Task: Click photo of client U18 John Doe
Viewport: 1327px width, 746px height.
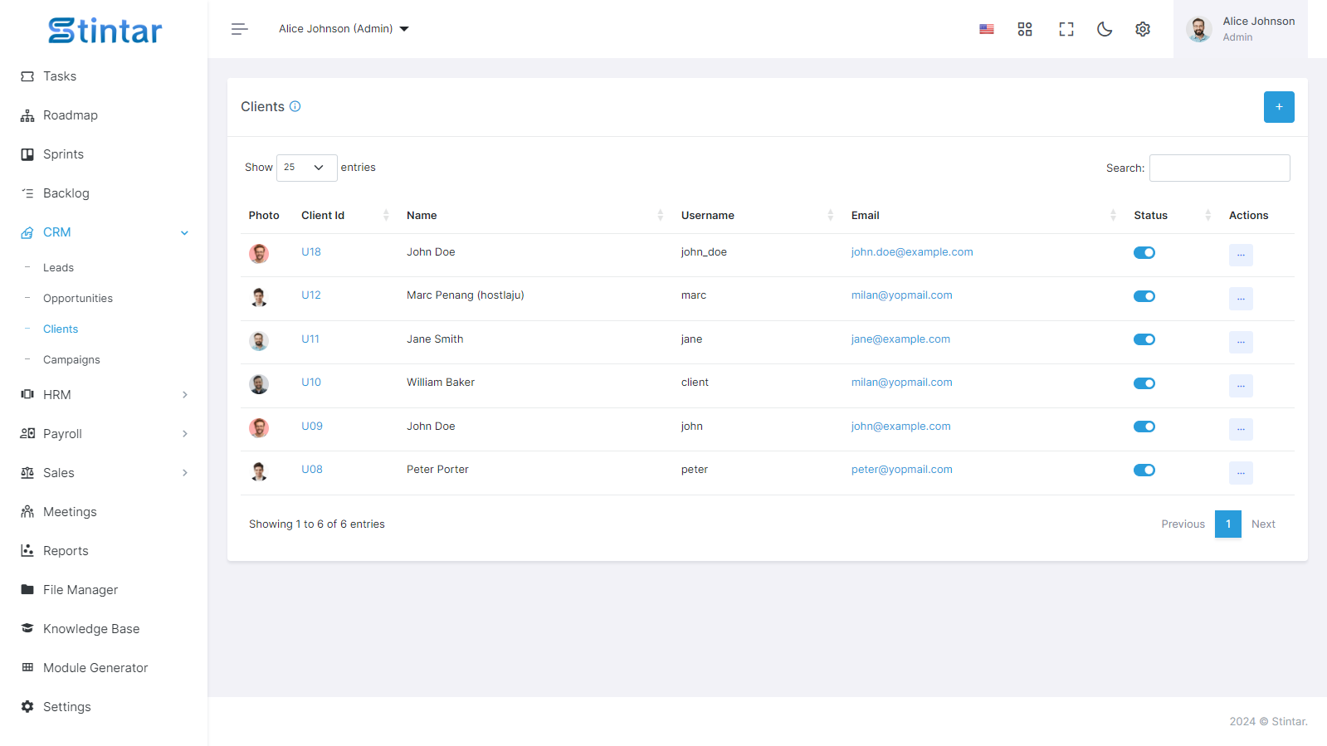Action: coord(259,254)
